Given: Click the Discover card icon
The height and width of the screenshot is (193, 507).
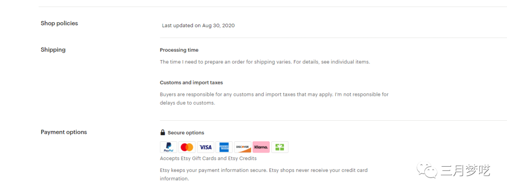Looking at the screenshot, I should pyautogui.click(x=242, y=147).
